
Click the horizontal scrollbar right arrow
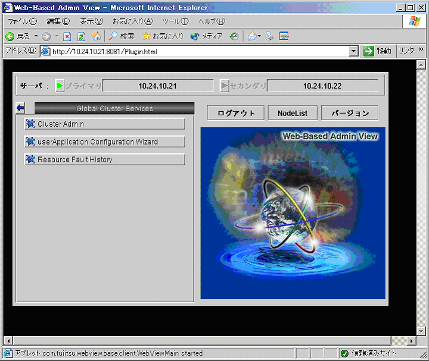(412, 341)
